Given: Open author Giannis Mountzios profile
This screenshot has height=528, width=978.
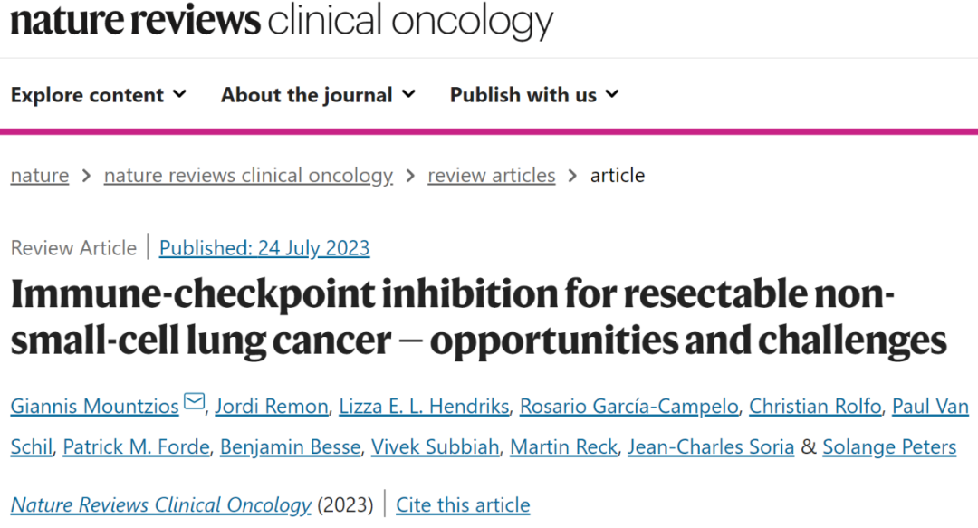Looking at the screenshot, I should tap(95, 407).
